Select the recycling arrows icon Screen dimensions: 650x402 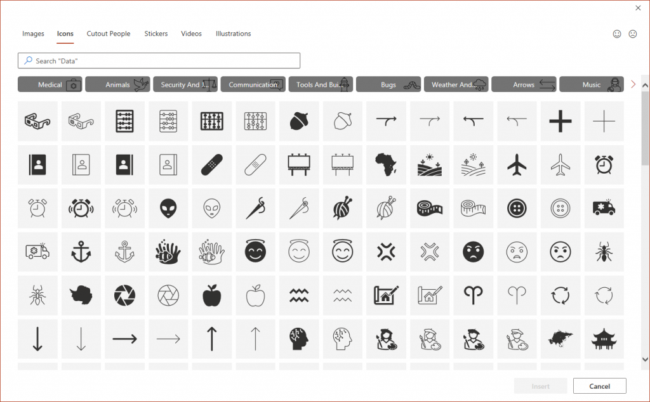[560, 295]
